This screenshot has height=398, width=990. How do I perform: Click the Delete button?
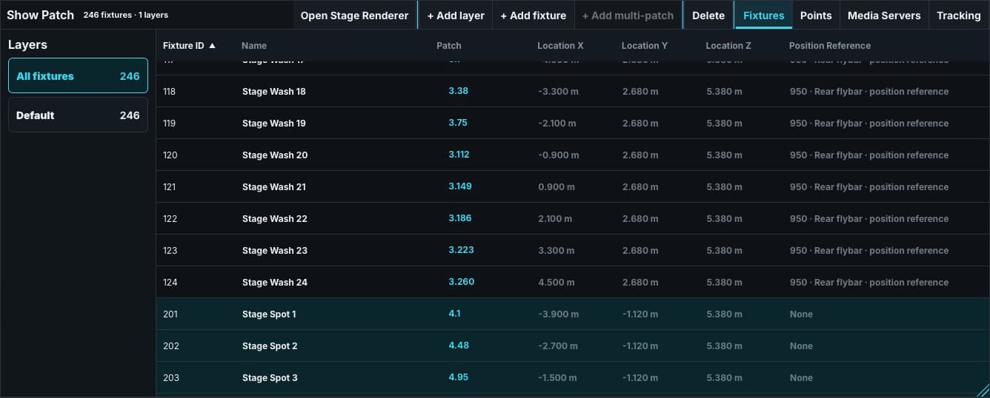(x=708, y=16)
